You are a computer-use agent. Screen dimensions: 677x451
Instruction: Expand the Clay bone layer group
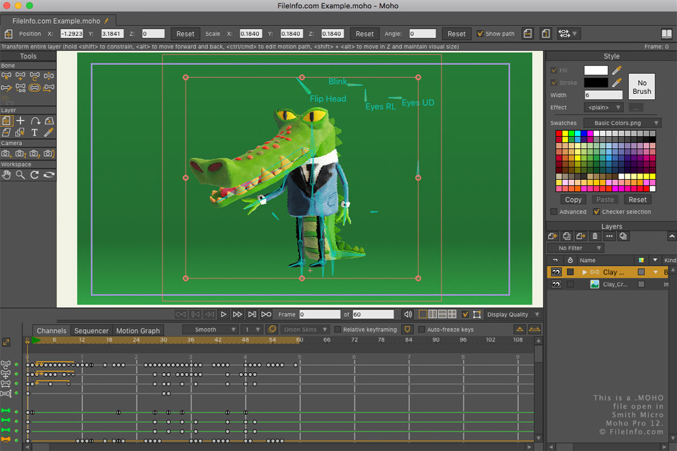(x=584, y=272)
